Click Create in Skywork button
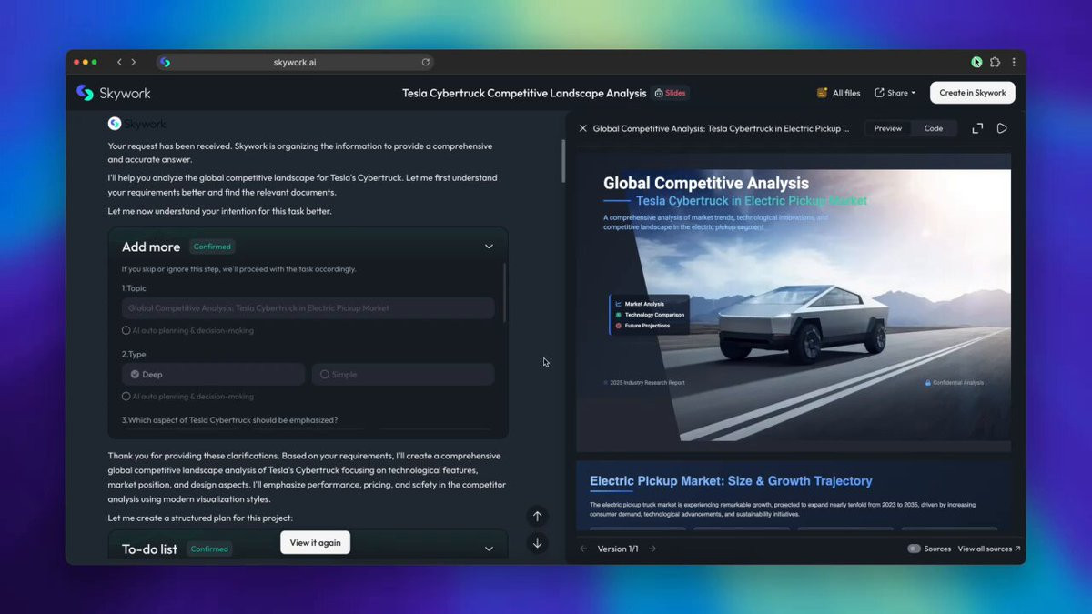This screenshot has height=614, width=1092. tap(972, 93)
